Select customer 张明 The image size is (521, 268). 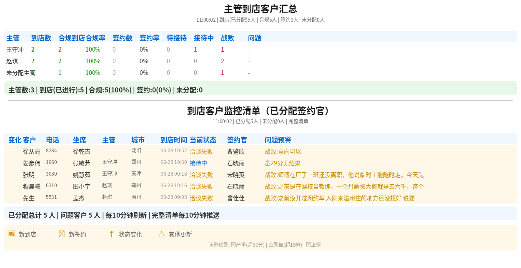tap(29, 175)
